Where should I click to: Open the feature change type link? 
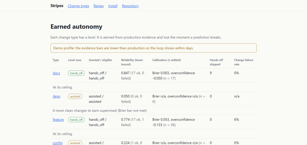pyautogui.click(x=58, y=120)
